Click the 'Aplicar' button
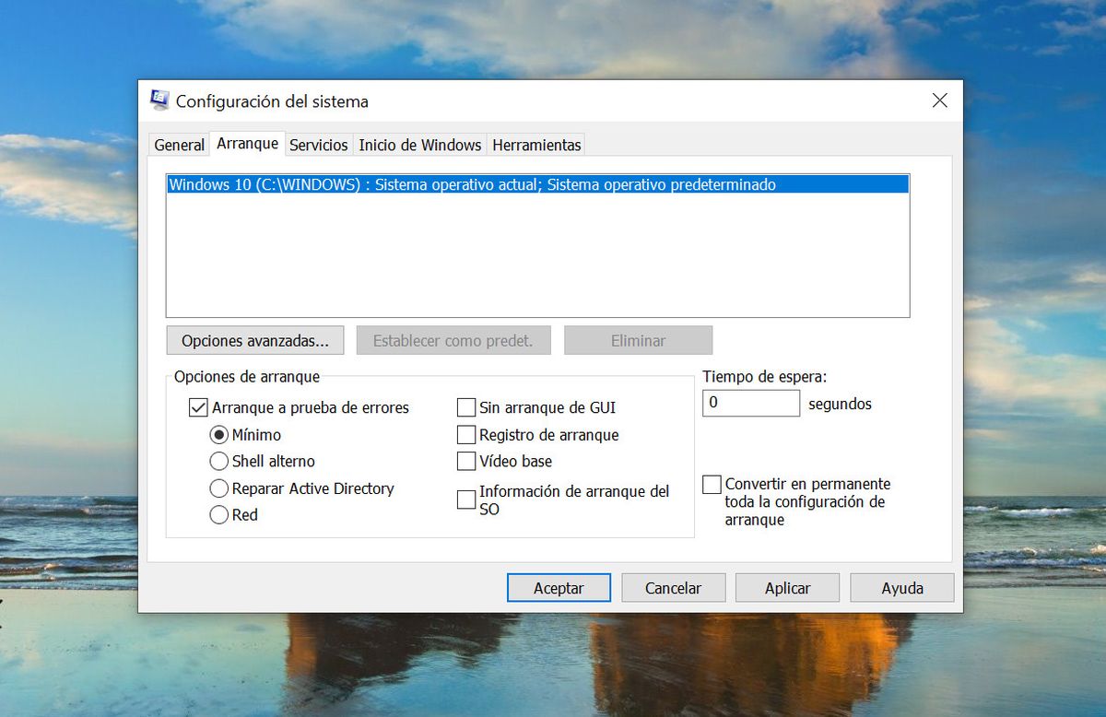The width and height of the screenshot is (1106, 717). pos(787,587)
